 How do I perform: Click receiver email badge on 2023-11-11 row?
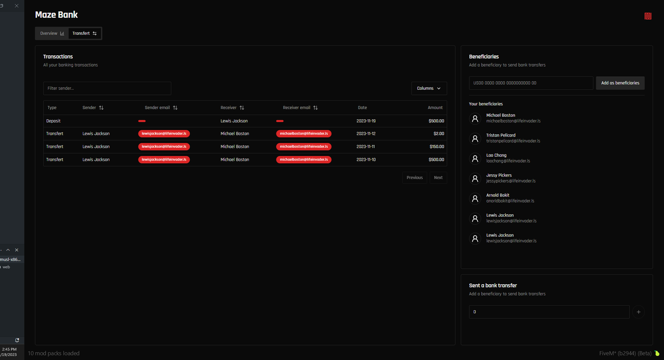point(304,147)
